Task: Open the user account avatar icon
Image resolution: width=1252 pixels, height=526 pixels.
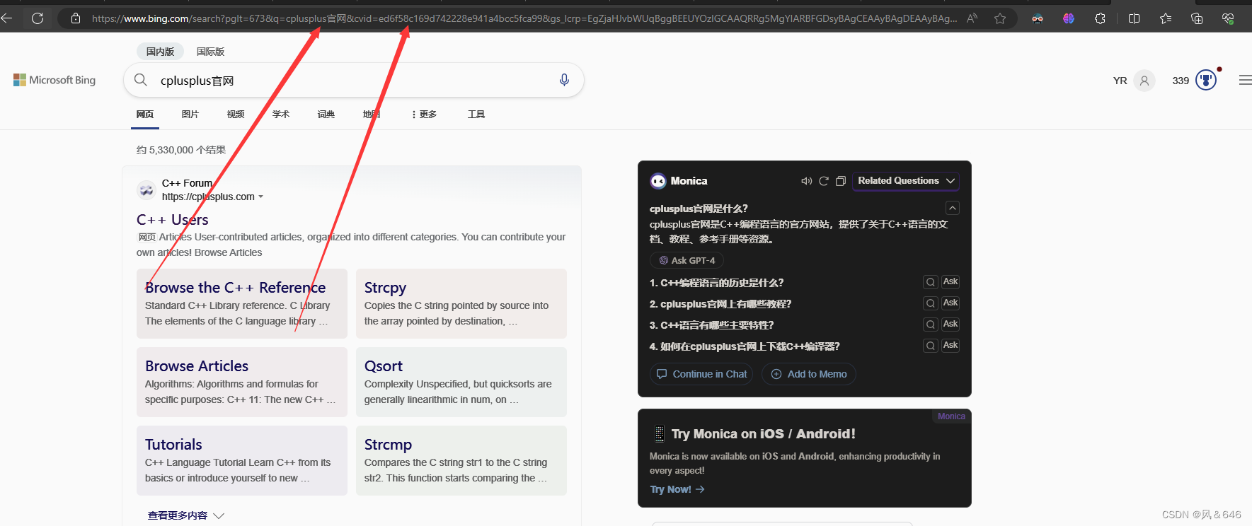Action: (x=1144, y=81)
